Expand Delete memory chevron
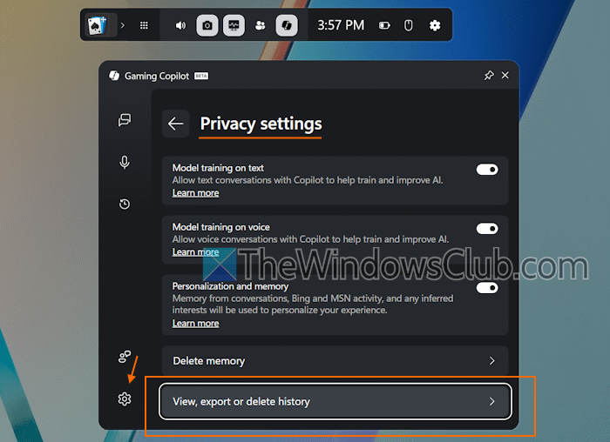 pos(492,361)
